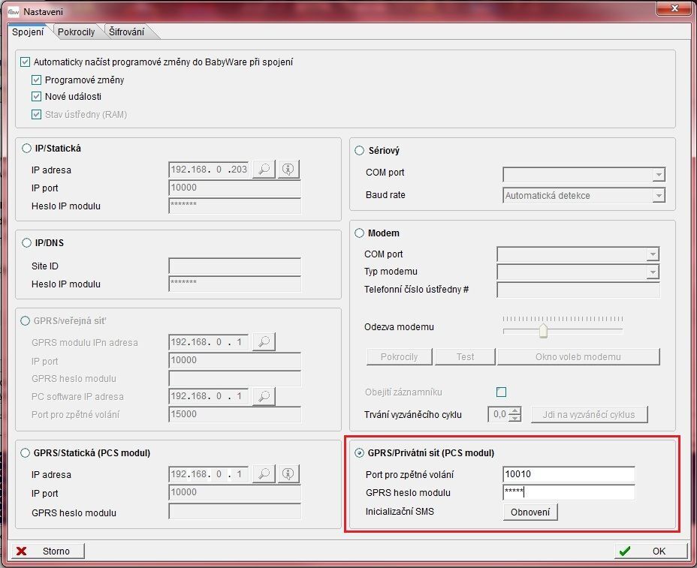
Task: Click search icon in GPRS/Statická (PCS modul) section
Action: coord(264,474)
